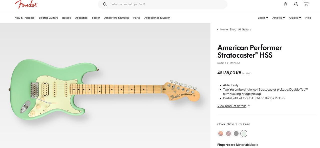
Task: Click the All Guitars breadcrumb link
Action: point(244,29)
